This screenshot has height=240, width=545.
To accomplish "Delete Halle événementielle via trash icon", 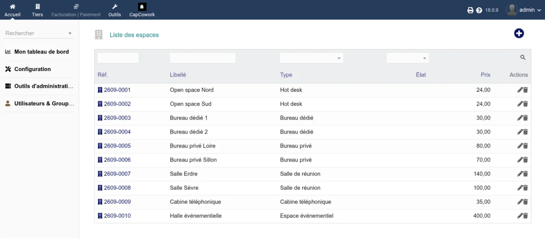I will [525, 216].
